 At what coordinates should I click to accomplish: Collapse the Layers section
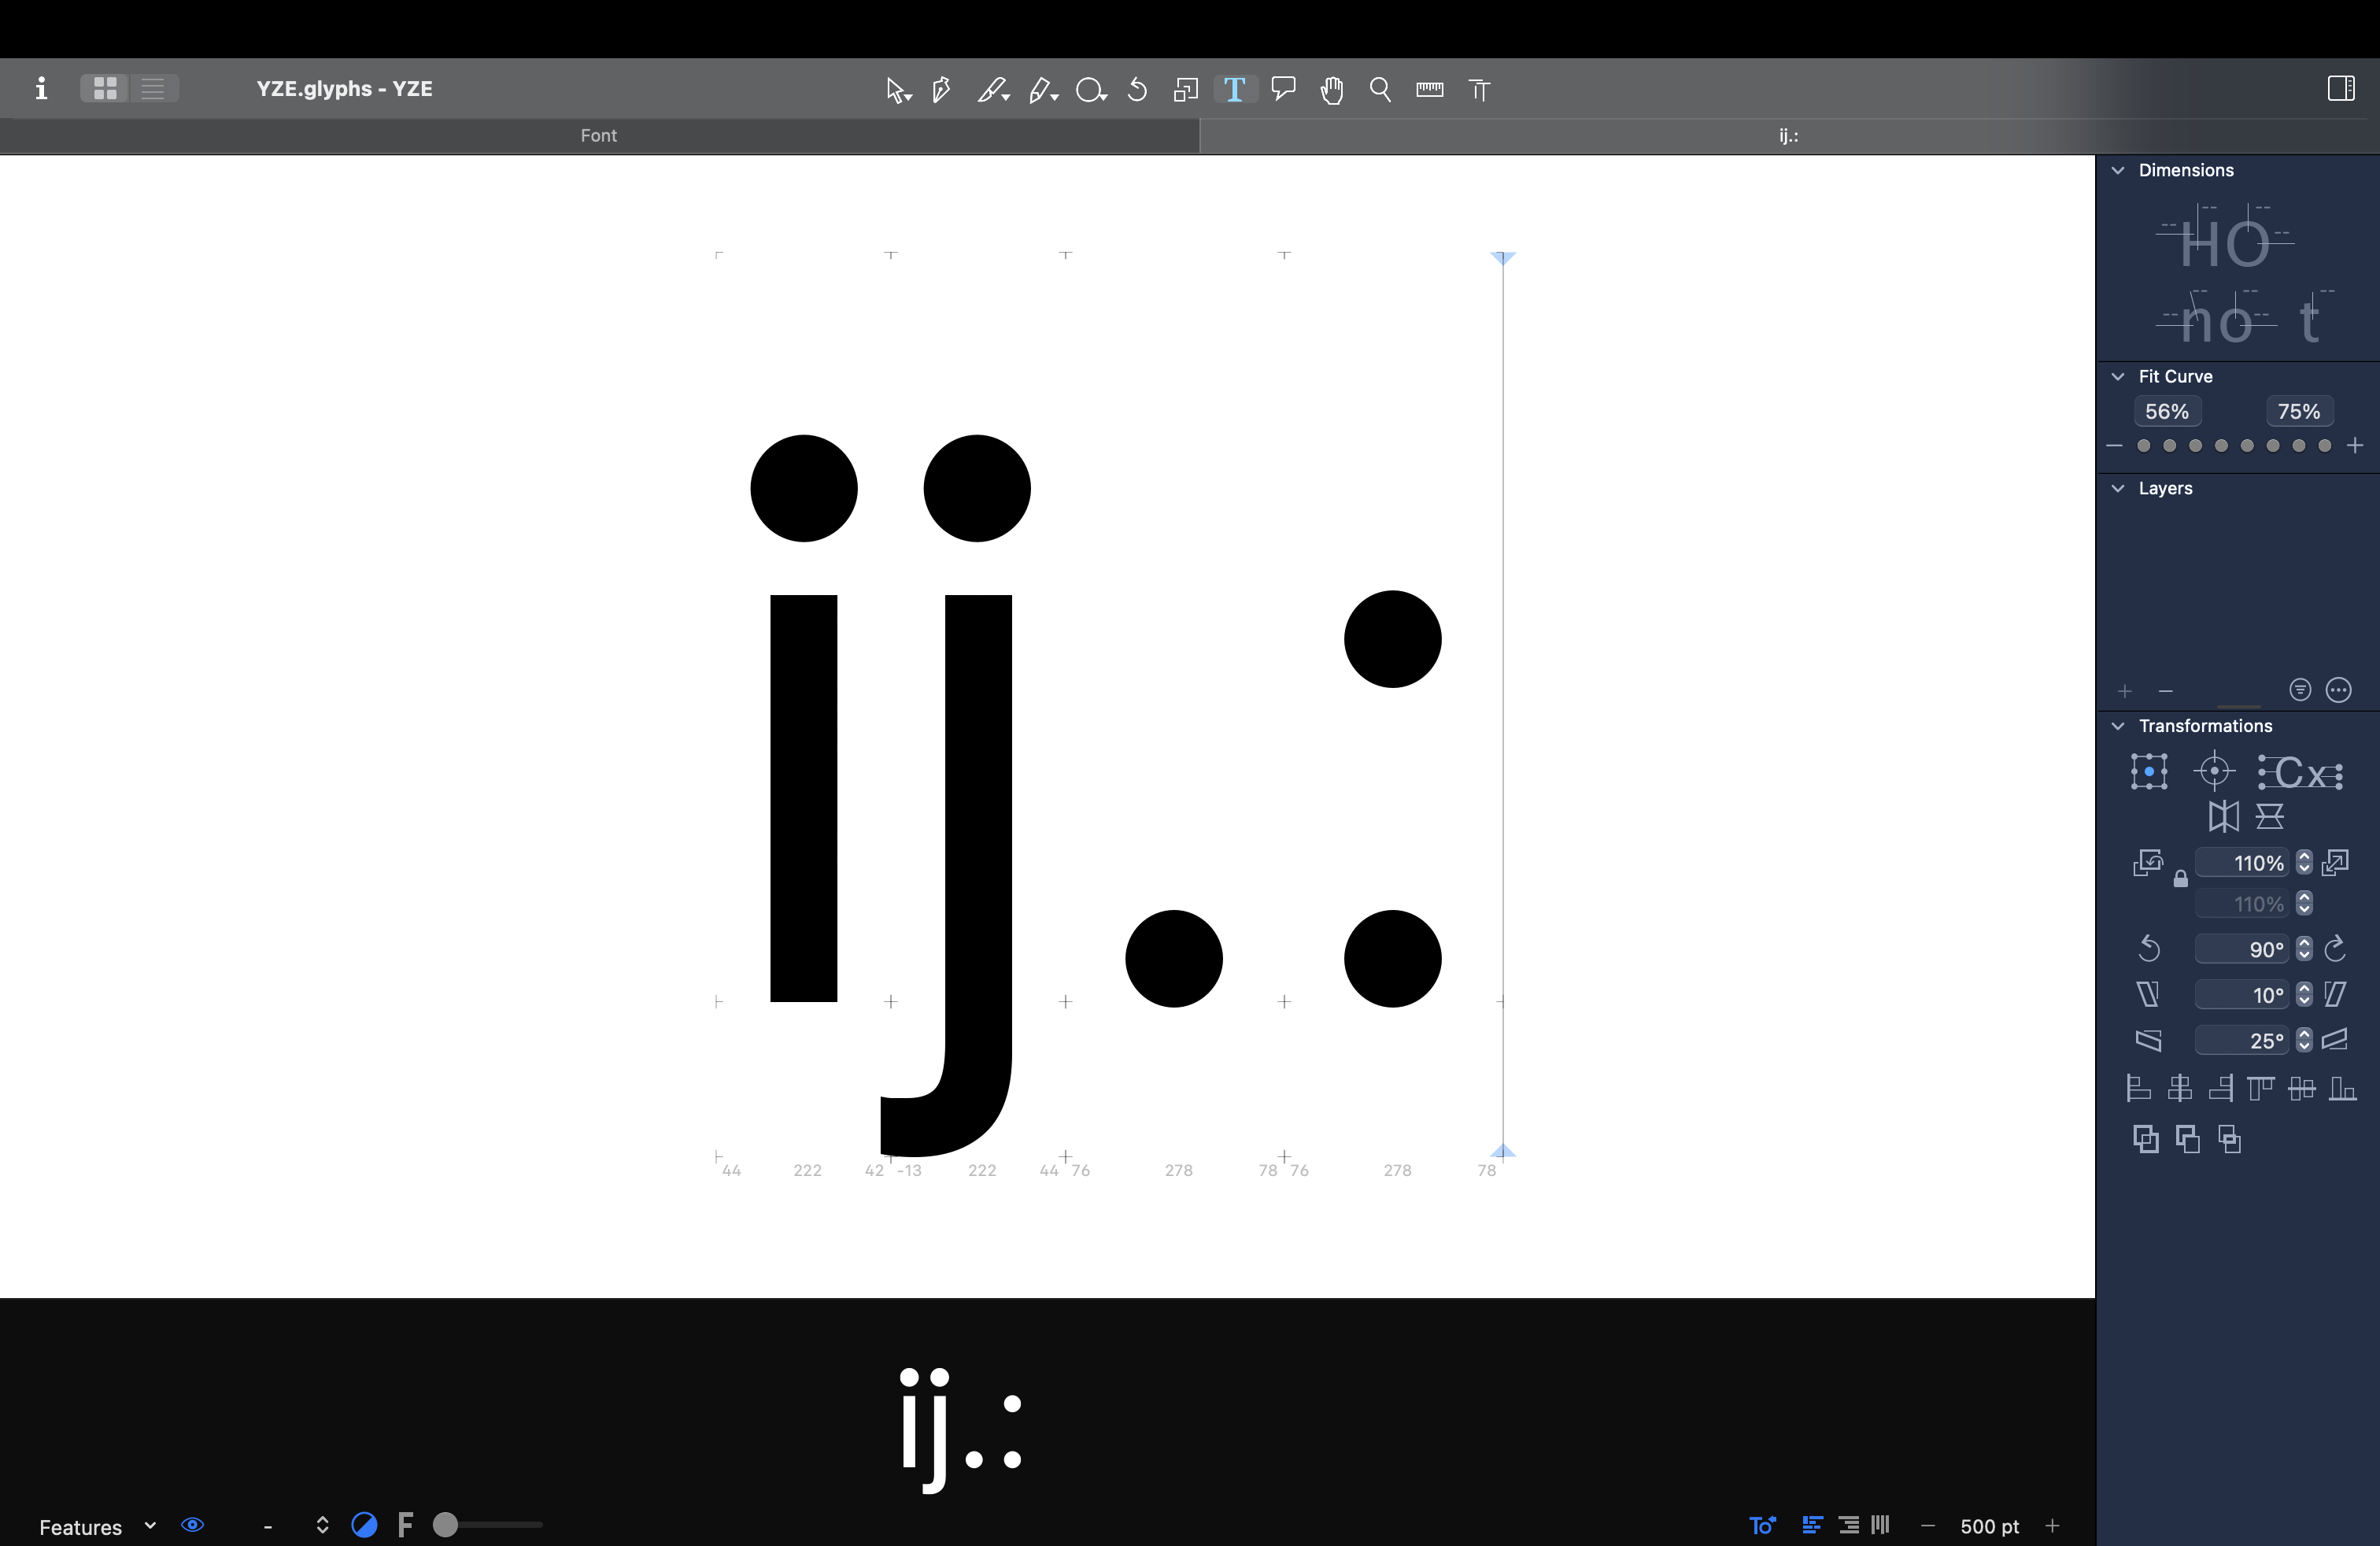2117,489
